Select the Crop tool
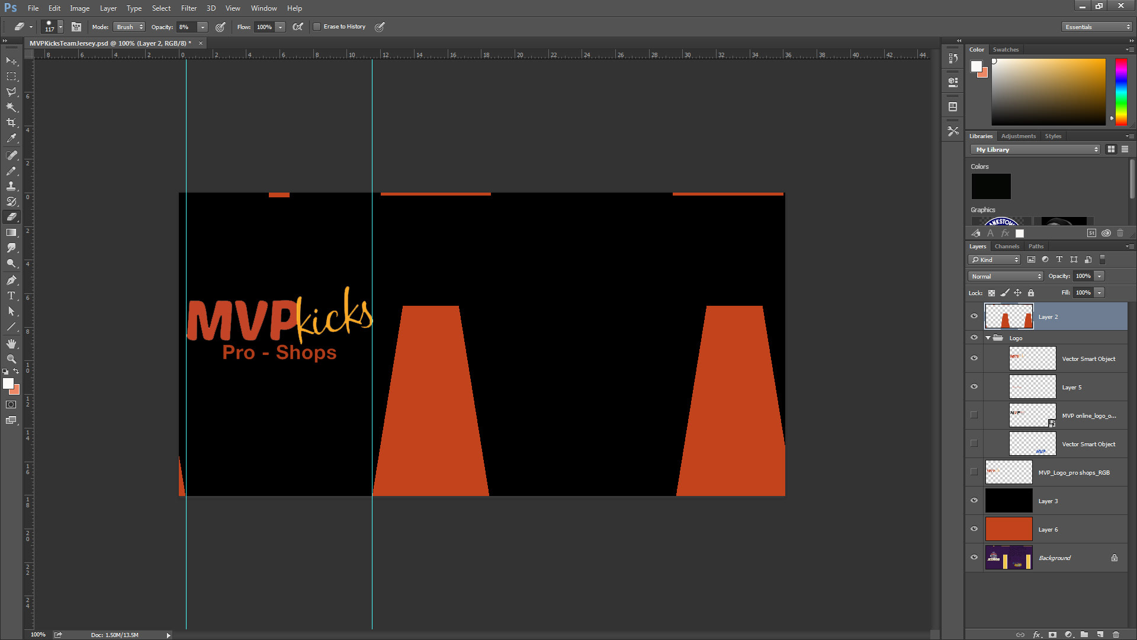This screenshot has width=1137, height=640. tap(11, 123)
